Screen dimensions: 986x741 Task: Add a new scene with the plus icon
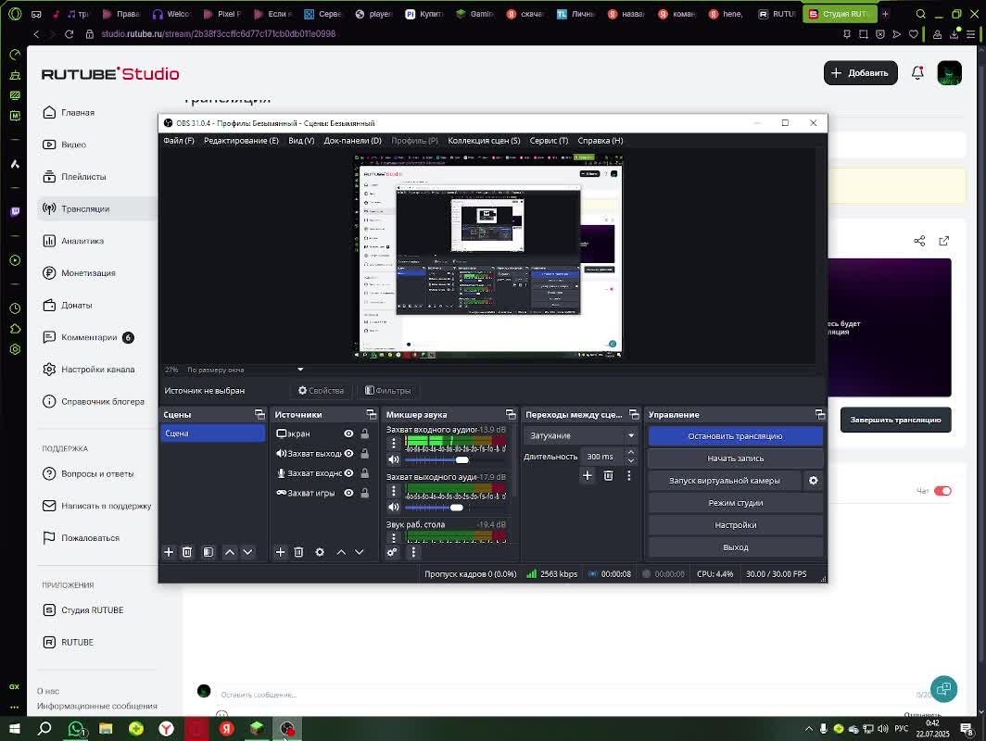click(169, 552)
